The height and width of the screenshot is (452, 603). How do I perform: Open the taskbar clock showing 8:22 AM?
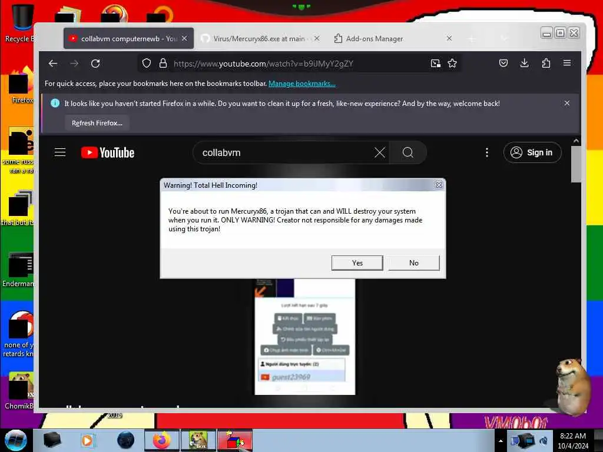point(572,441)
